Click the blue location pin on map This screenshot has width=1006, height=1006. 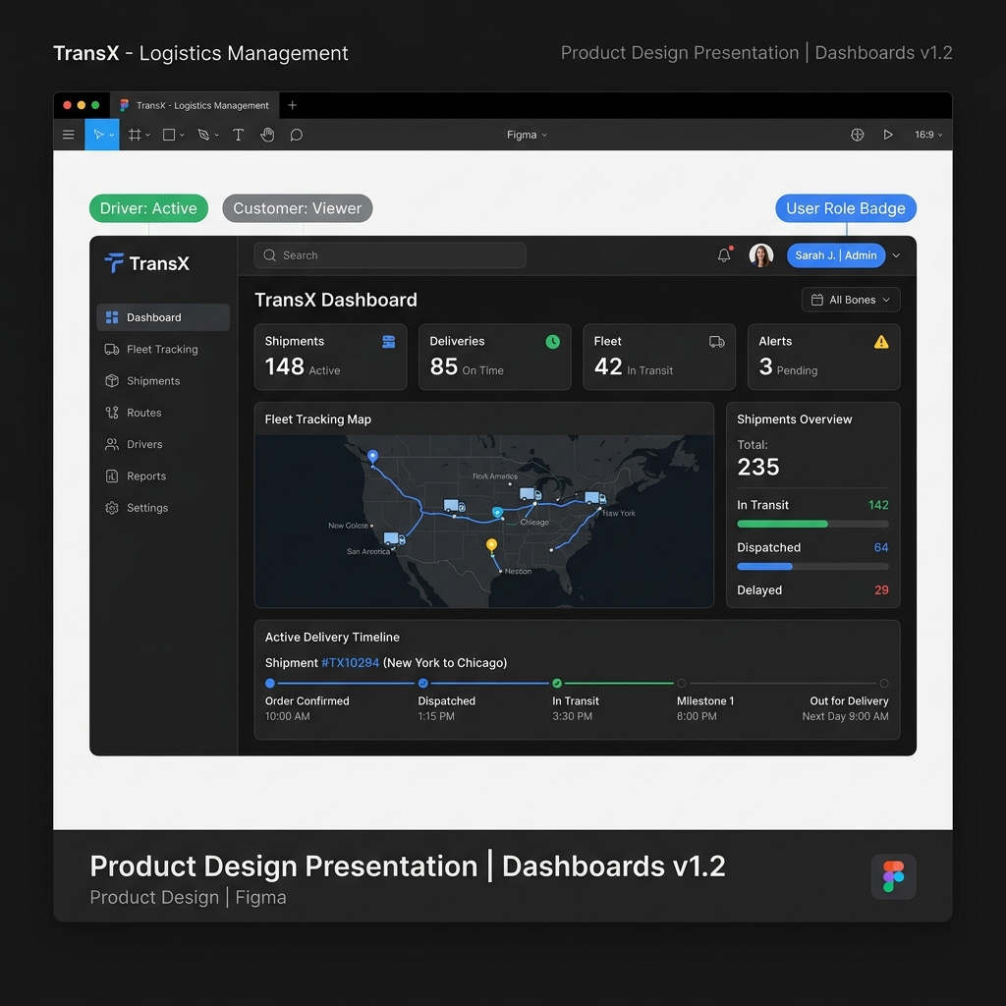click(372, 457)
